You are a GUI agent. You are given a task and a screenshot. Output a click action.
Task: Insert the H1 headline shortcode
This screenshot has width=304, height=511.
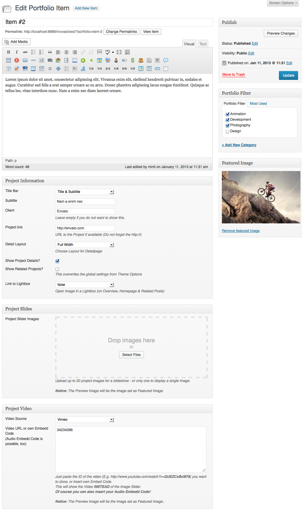click(75, 69)
